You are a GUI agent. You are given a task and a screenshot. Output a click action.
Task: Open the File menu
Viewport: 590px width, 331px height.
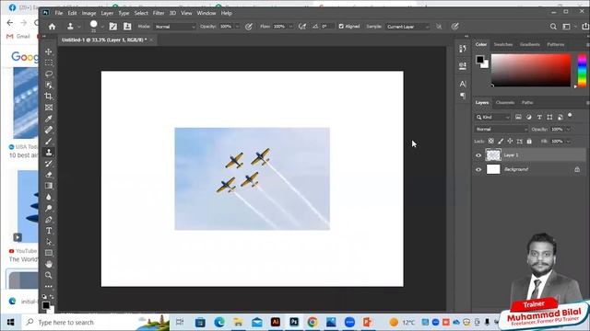59,13
